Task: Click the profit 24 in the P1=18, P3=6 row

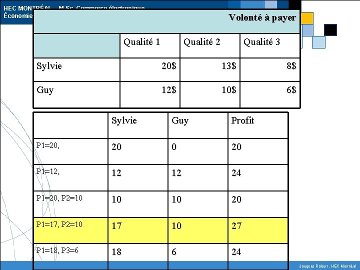Action: coord(236,252)
